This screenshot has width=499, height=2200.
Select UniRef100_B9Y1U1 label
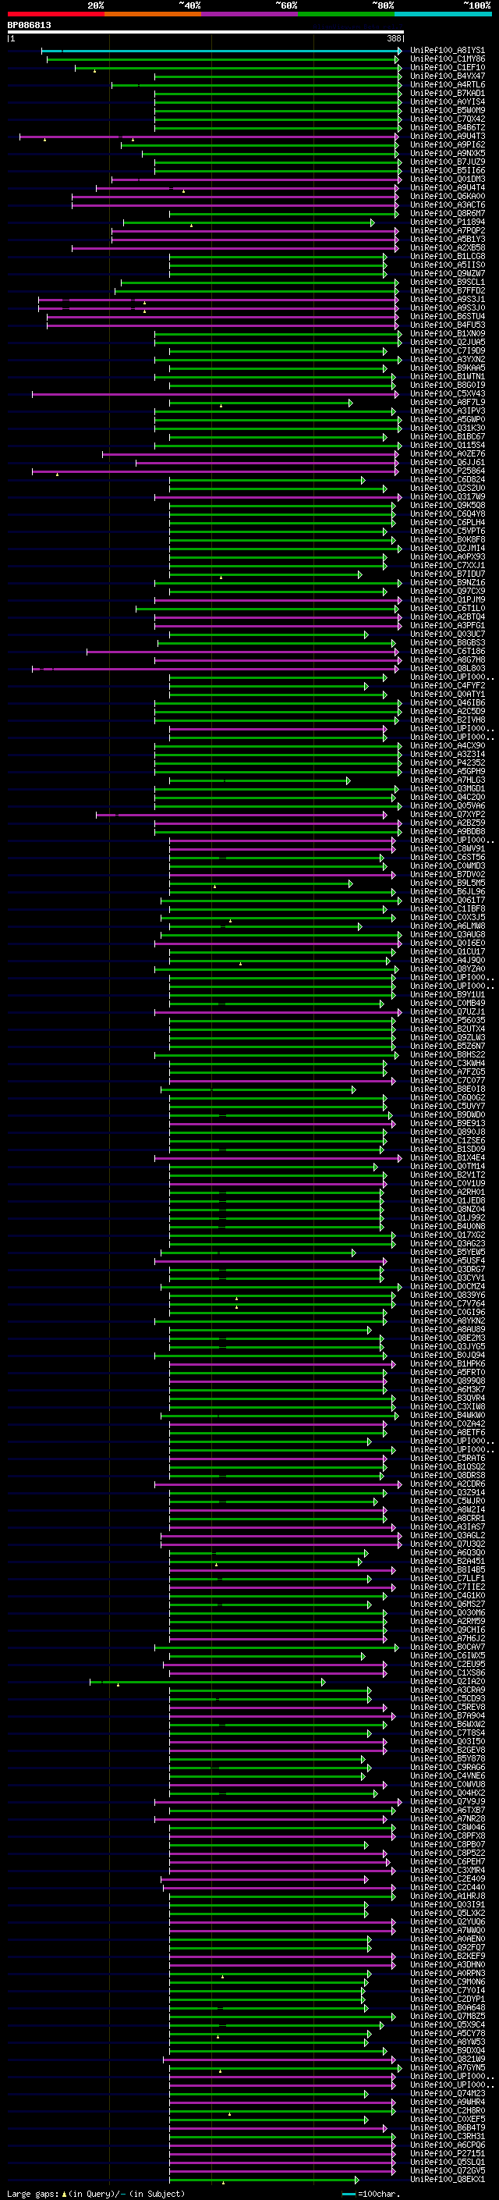447,995
